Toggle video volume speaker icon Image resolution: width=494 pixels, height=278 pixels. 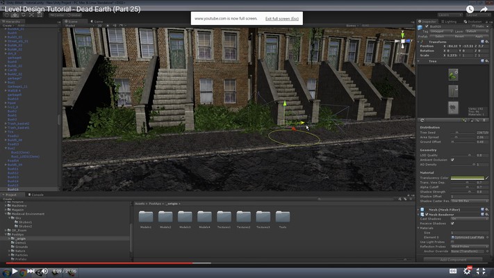[x=45, y=271]
